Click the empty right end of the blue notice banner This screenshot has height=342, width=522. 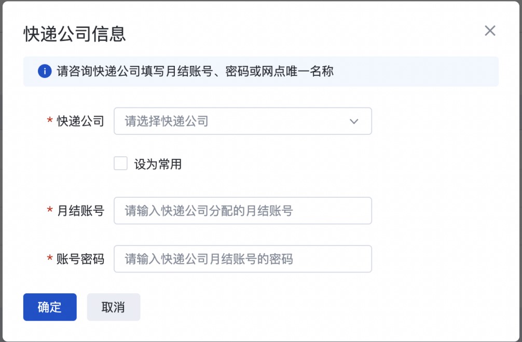[441, 71]
